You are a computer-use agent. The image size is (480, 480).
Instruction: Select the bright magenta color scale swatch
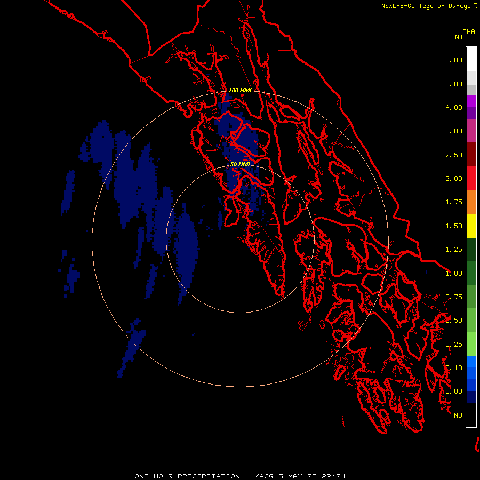471,101
